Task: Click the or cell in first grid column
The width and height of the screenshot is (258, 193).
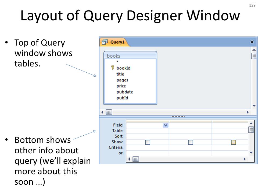Action: (148, 153)
